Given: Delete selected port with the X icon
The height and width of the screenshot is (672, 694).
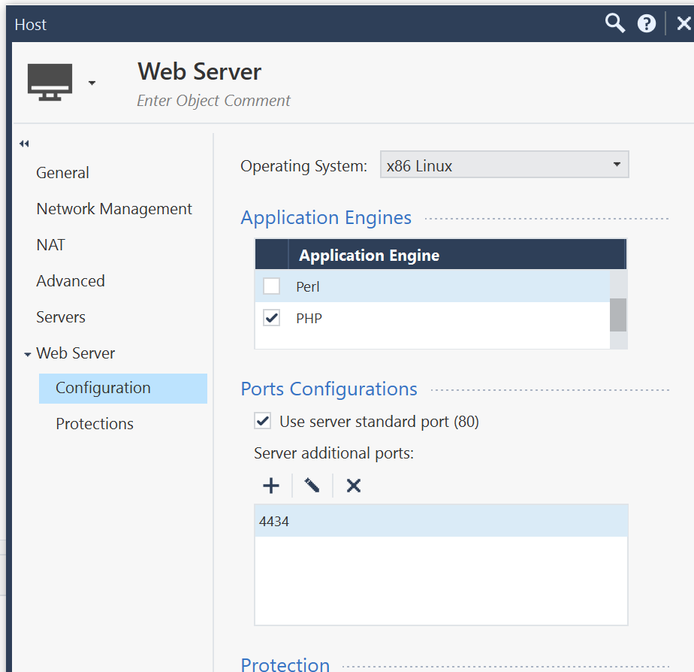Looking at the screenshot, I should (354, 486).
